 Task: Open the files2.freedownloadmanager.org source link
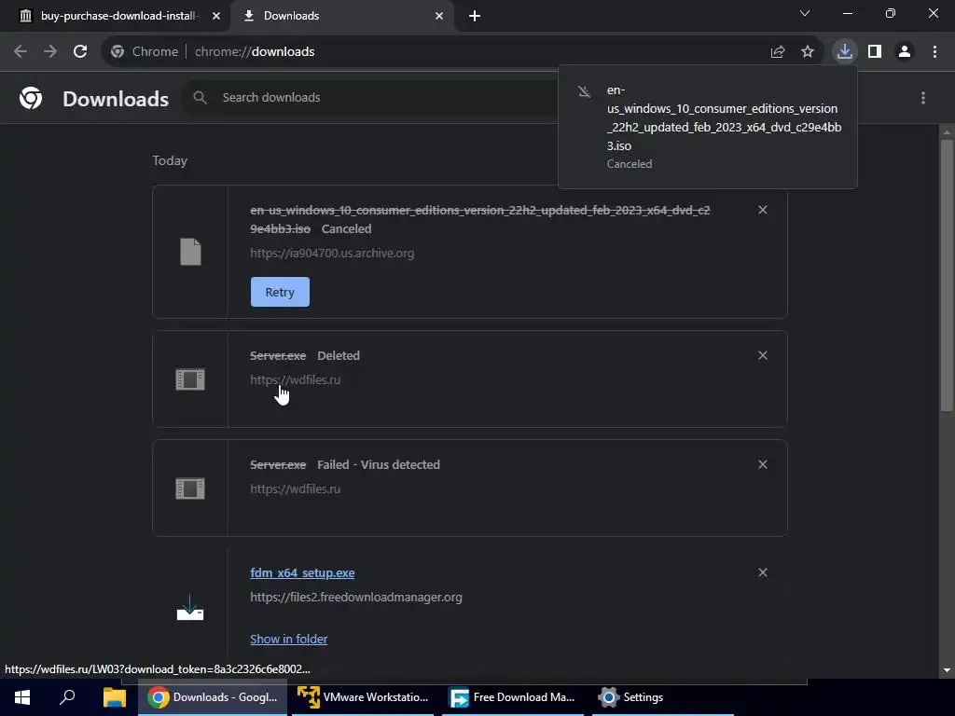coord(356,598)
